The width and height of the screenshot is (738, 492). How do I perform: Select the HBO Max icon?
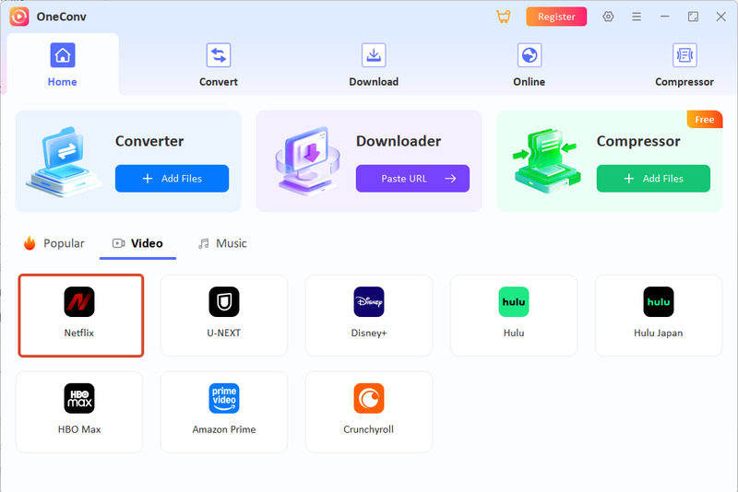(x=79, y=399)
